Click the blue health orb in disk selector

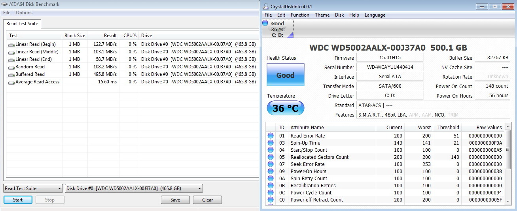tap(265, 23)
